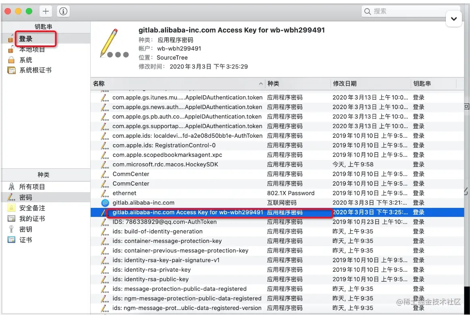Select ids: message-protection-public-data-registered row
470x315 pixels.
click(277, 289)
